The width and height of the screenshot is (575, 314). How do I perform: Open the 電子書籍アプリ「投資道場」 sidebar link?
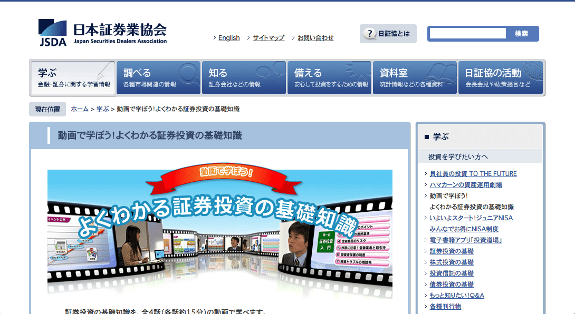click(466, 240)
